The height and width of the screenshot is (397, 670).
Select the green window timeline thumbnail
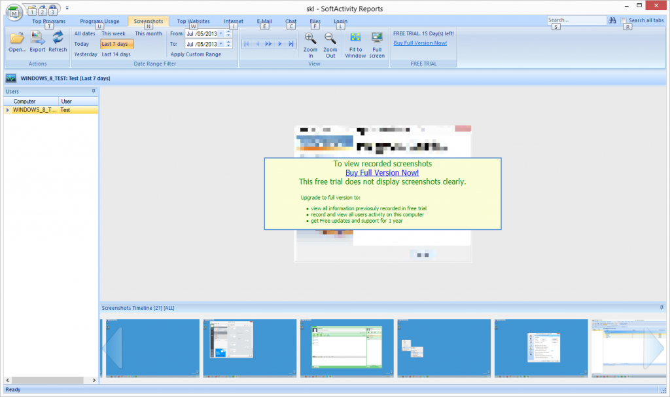click(346, 347)
